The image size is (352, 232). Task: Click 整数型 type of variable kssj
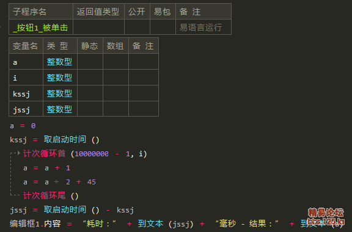(59, 93)
